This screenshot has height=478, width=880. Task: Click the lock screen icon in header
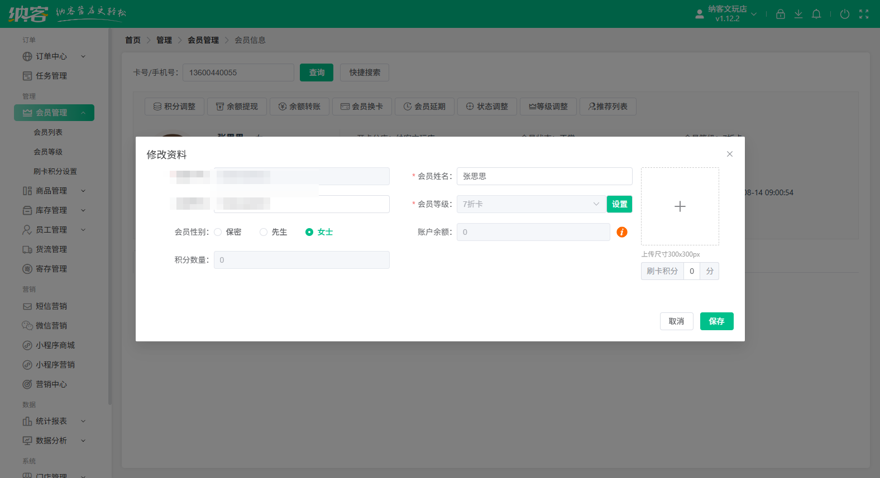pos(781,14)
